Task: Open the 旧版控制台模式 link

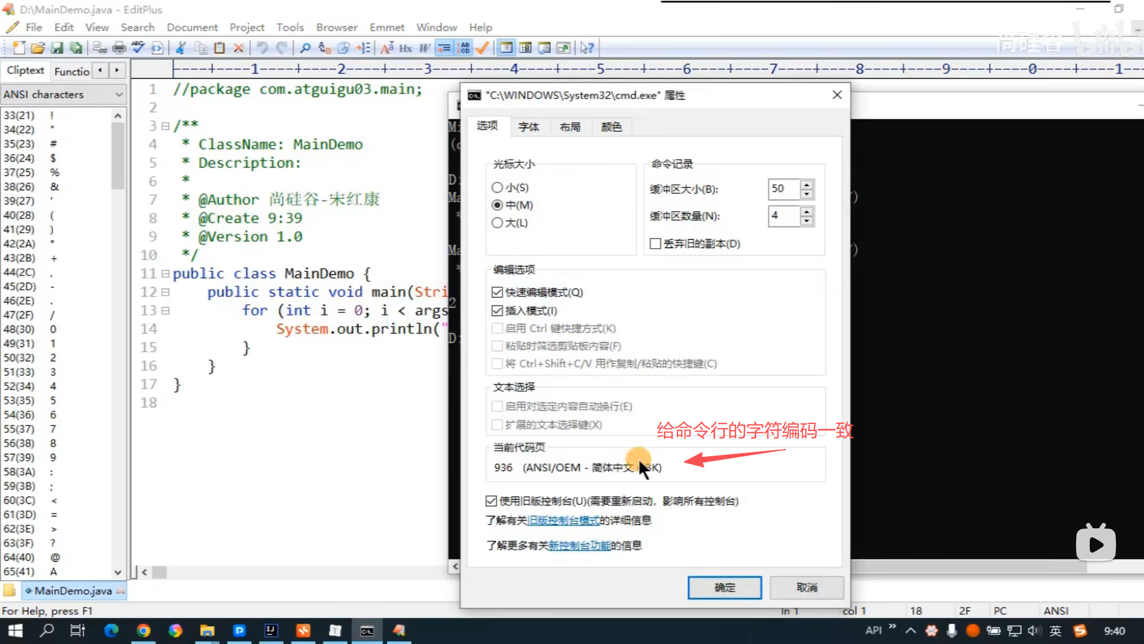Action: tap(564, 521)
